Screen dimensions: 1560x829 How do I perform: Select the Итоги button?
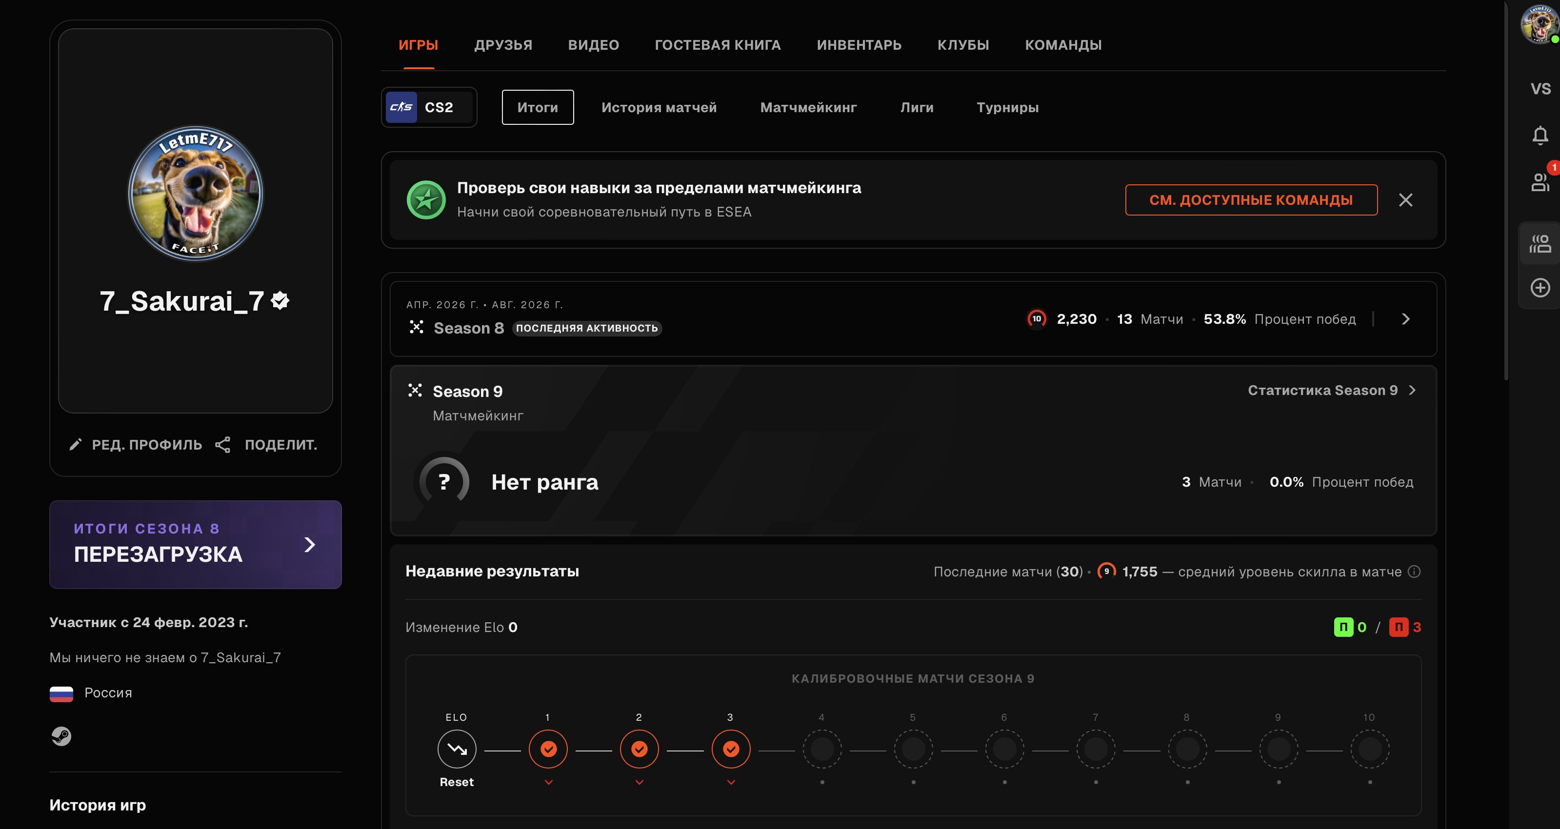click(x=538, y=107)
